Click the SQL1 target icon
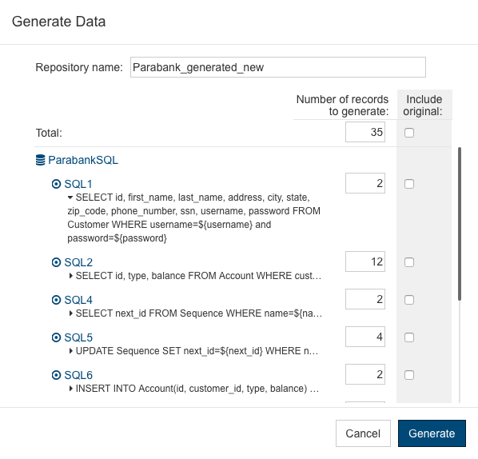This screenshot has width=478, height=459. click(56, 184)
